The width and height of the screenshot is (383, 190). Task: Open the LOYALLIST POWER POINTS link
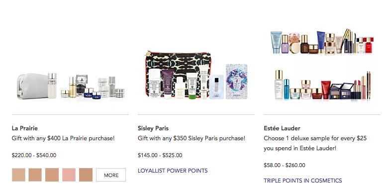click(x=173, y=171)
